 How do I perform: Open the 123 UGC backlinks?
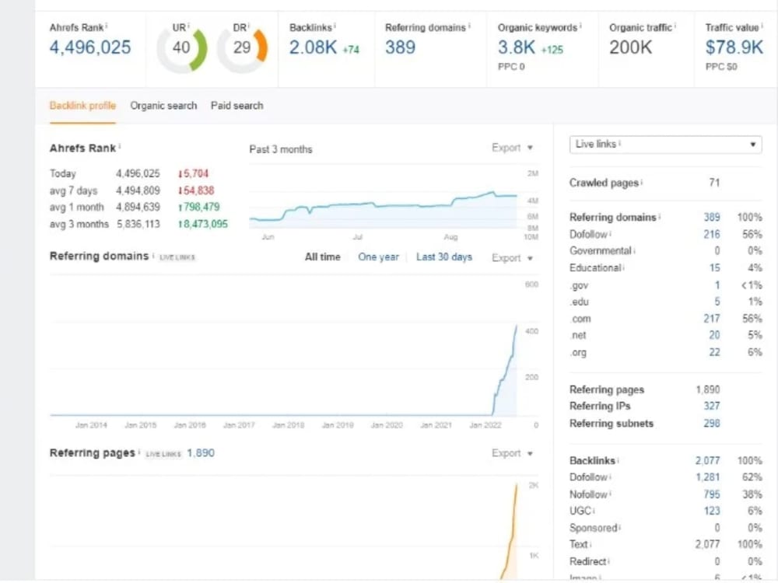pyautogui.click(x=712, y=511)
